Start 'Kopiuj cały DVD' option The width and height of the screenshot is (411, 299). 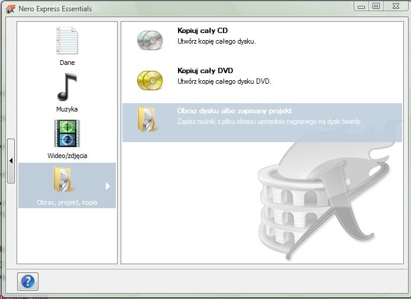tap(205, 71)
